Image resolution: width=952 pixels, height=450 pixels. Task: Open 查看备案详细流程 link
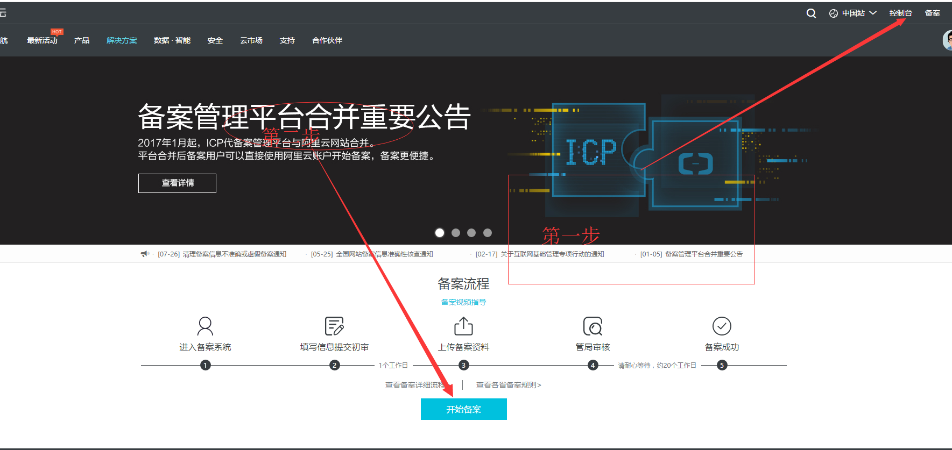(417, 385)
